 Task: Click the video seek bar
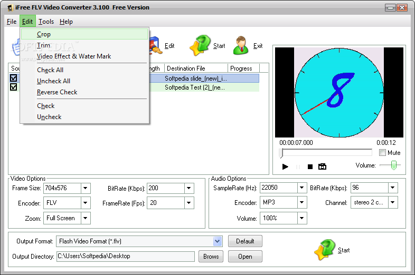point(326,152)
